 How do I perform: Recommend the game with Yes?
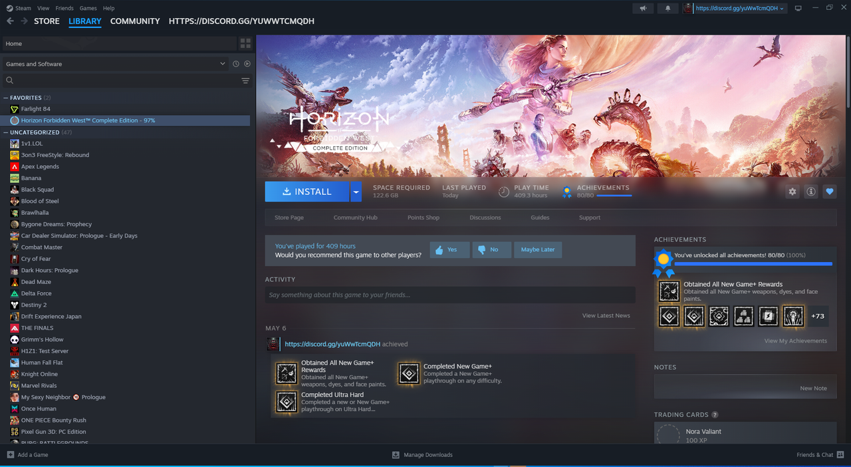click(449, 249)
